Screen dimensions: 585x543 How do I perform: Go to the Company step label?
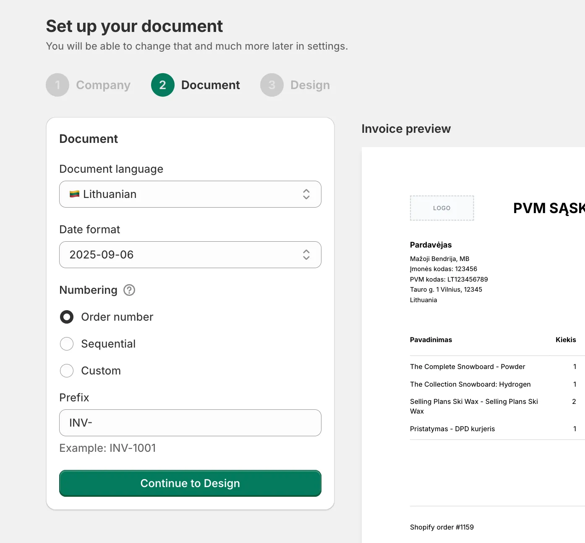(x=103, y=85)
